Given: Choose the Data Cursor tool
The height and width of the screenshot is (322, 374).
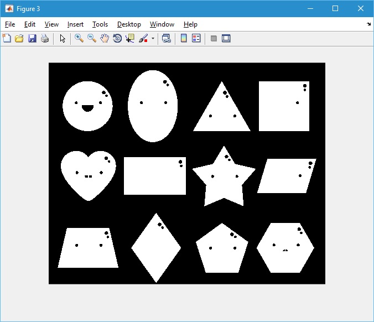Looking at the screenshot, I should pyautogui.click(x=130, y=38).
